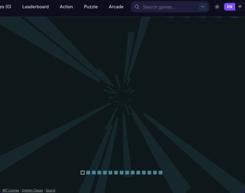Open the Arcade games category
Image resolution: width=245 pixels, height=193 pixels.
point(116,7)
